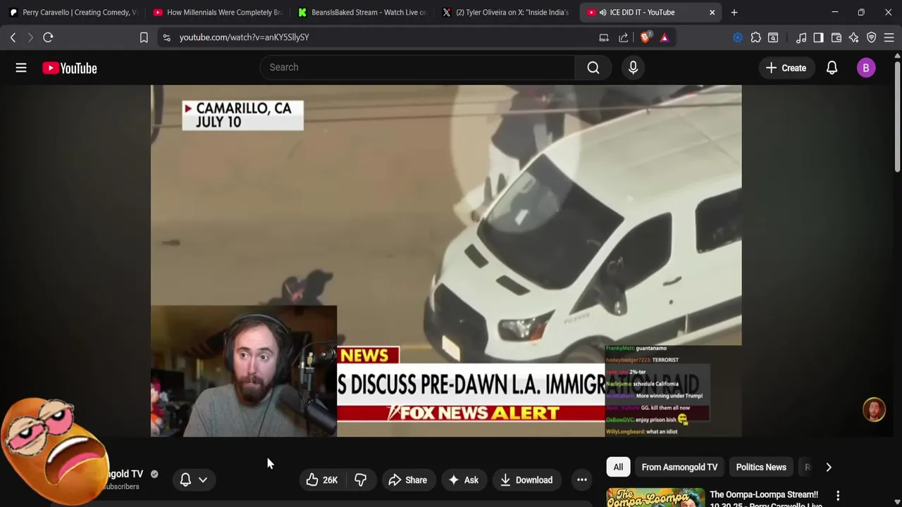Share this page via address bar icon
Screen dimensions: 902x507
click(624, 37)
